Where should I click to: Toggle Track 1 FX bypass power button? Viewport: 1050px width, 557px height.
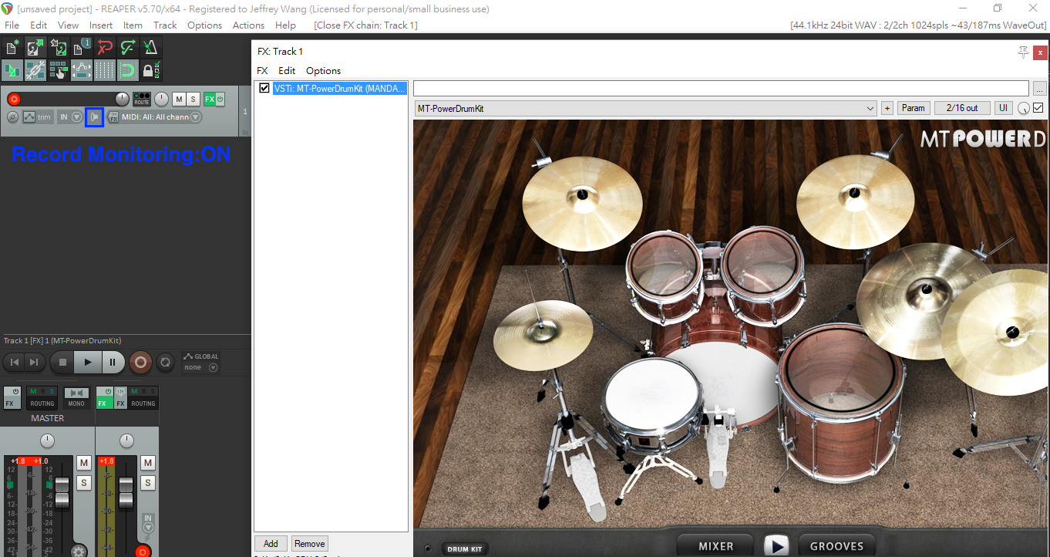[220, 99]
